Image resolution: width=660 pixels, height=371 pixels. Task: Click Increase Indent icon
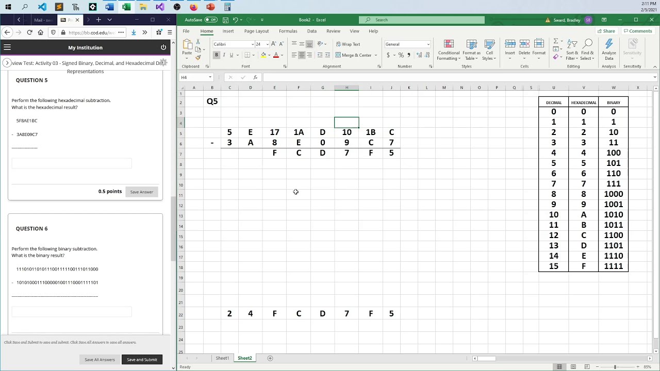327,55
